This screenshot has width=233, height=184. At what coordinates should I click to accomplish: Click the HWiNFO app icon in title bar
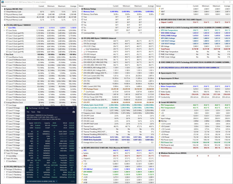pos(3,2)
